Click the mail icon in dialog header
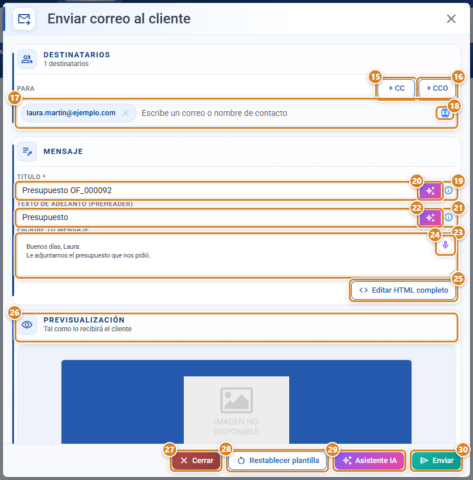The image size is (473, 480). point(24,19)
